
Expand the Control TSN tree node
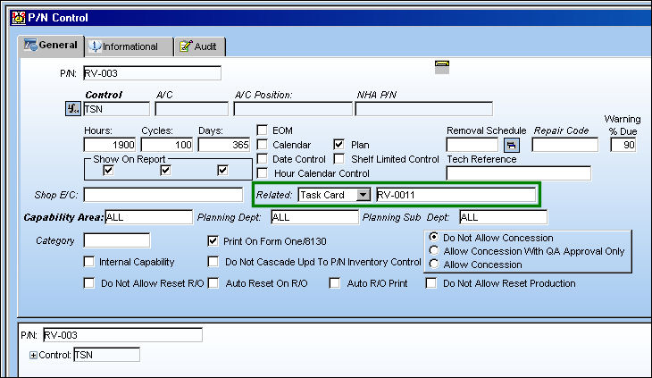pos(33,355)
